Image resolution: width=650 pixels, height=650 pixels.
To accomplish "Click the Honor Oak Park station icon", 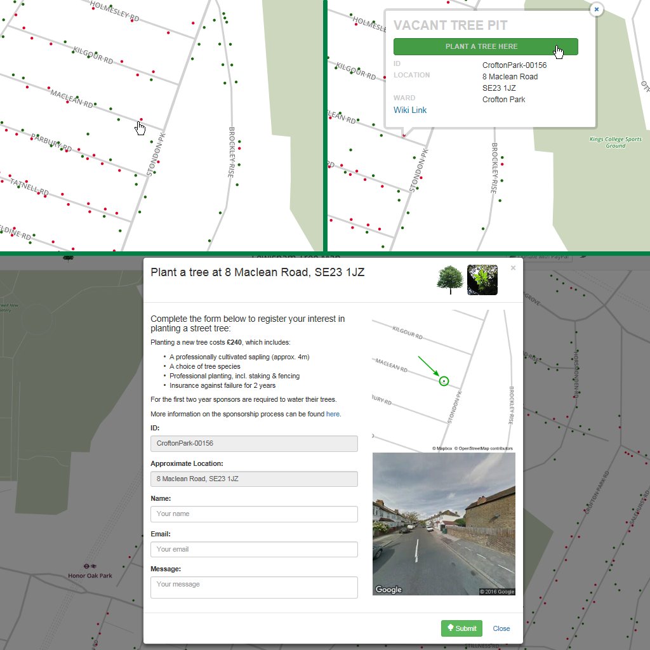I will pyautogui.click(x=90, y=566).
